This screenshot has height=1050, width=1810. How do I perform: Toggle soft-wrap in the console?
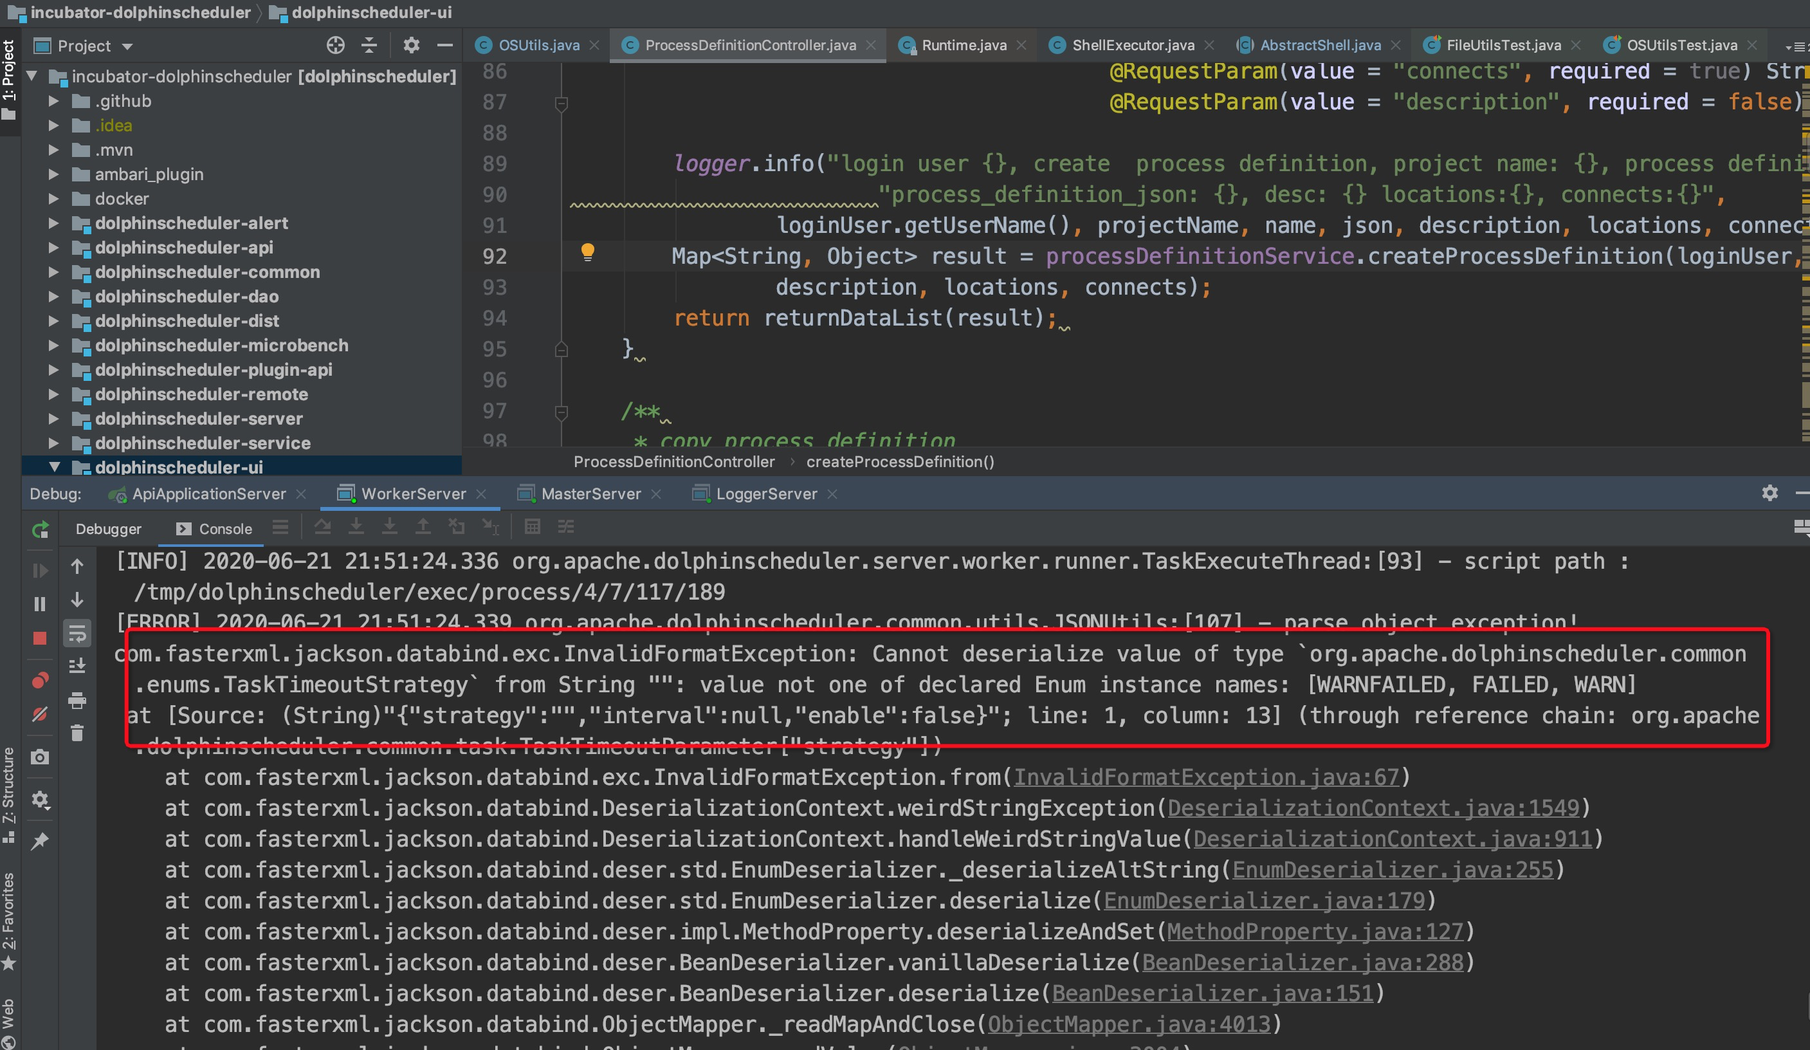pos(78,633)
